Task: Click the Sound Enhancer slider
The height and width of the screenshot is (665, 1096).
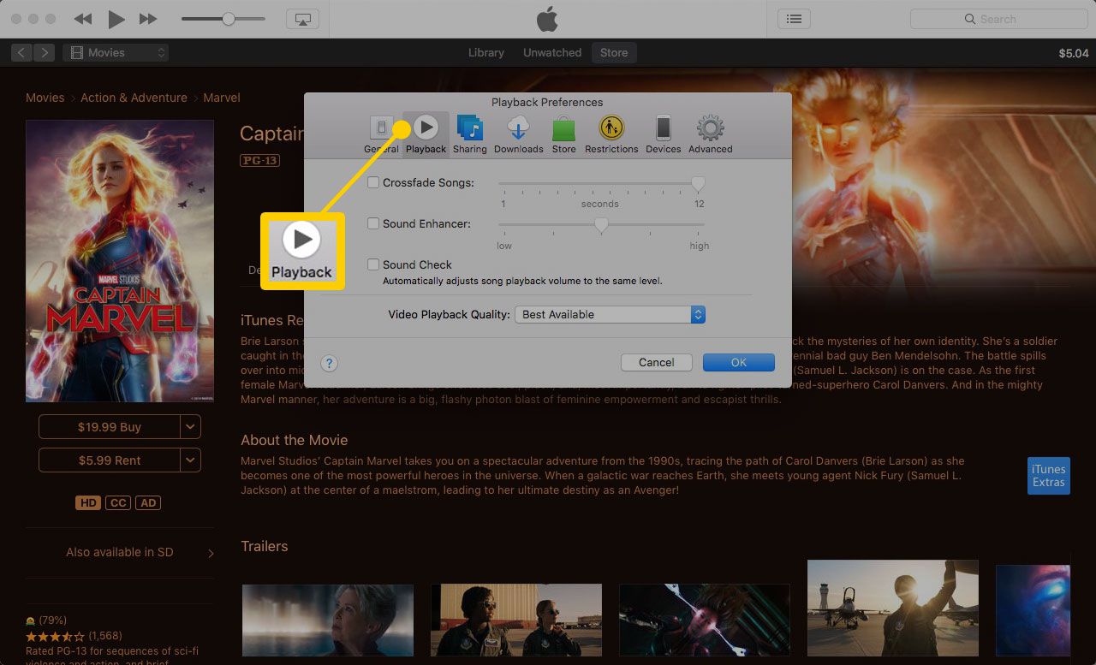Action: (x=601, y=225)
